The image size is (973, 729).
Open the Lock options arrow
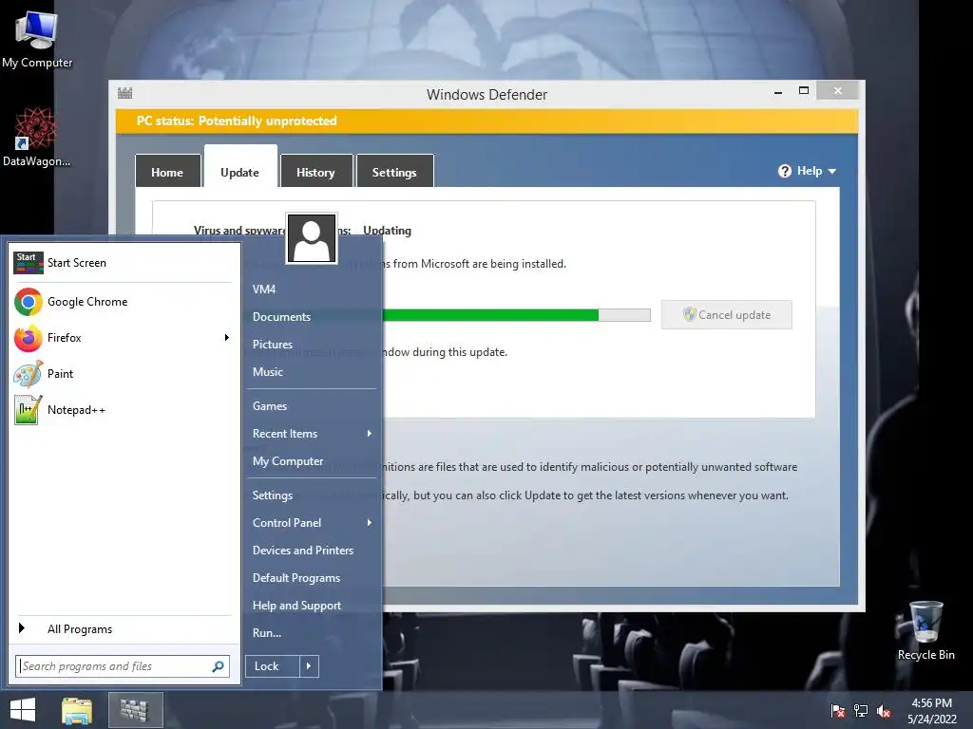click(309, 666)
